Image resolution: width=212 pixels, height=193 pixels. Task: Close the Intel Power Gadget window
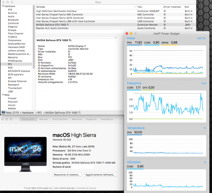pos(127,33)
